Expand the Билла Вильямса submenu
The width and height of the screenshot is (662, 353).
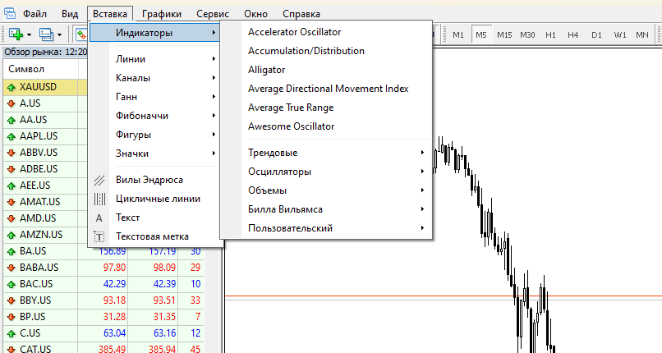click(x=337, y=209)
